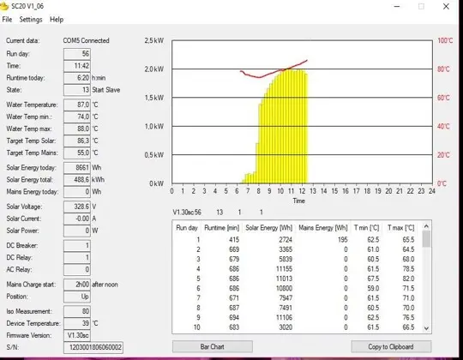Click T min value 59.0
This screenshot has width=463, height=360.
[373, 289]
